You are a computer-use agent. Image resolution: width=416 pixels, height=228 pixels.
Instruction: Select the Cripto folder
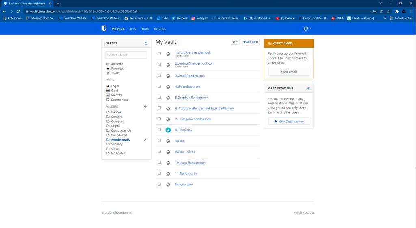coord(115,126)
